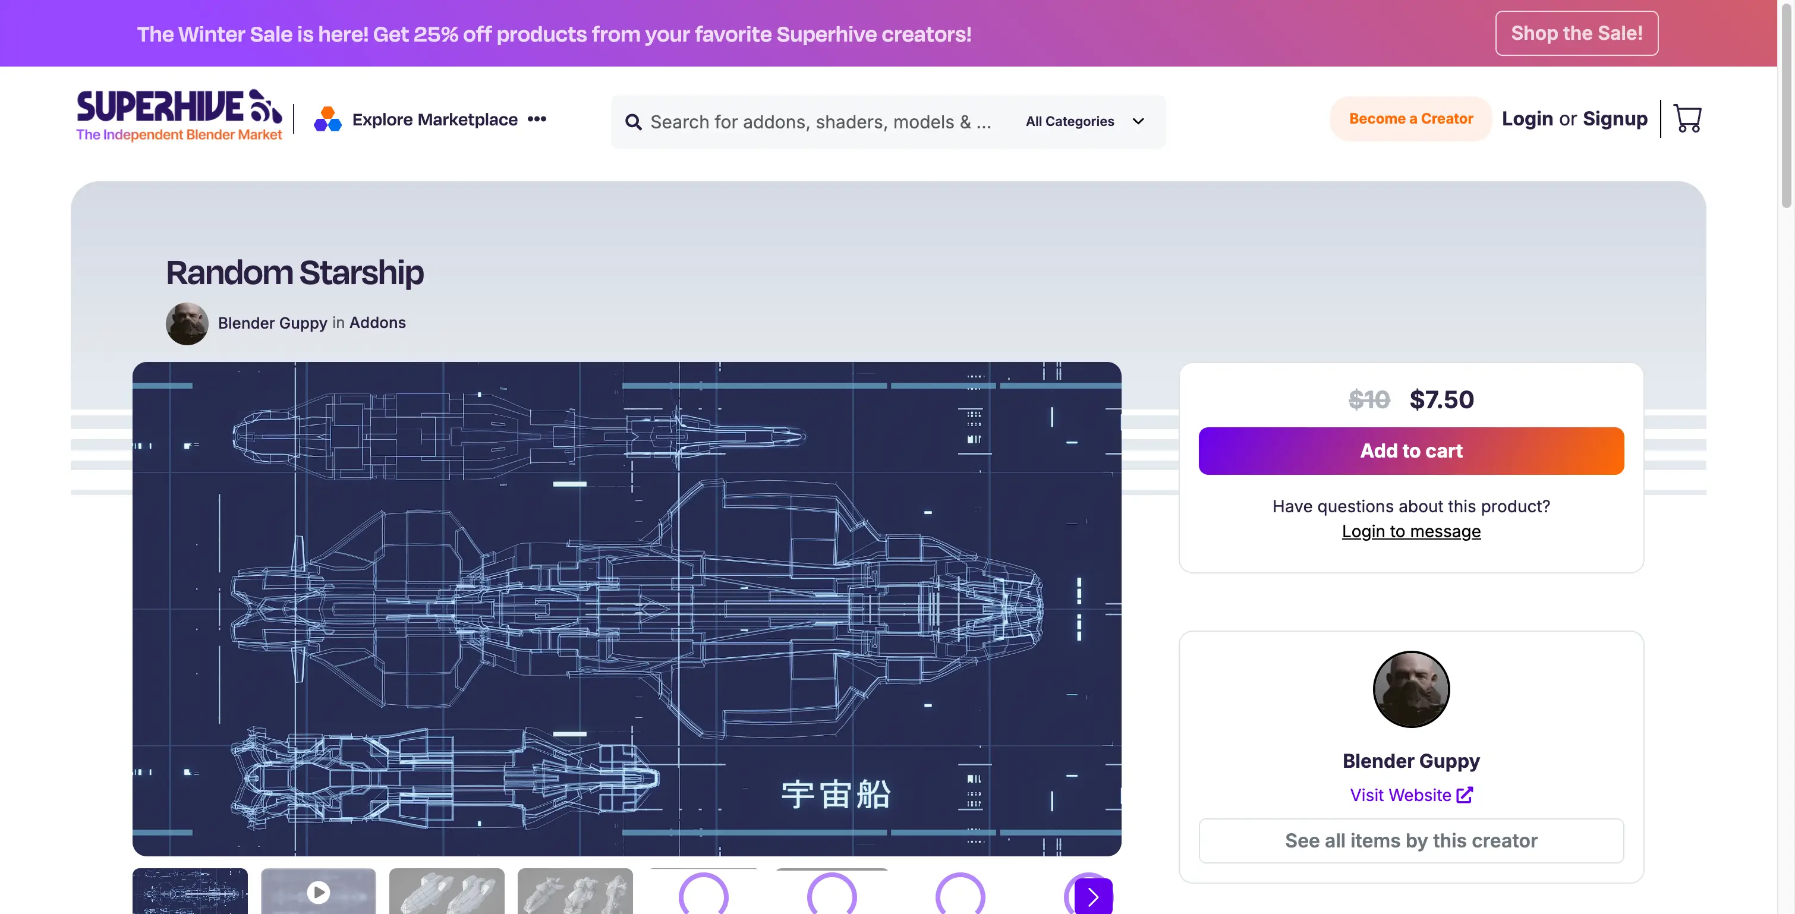Screen dimensions: 1795x914
Task: Click the three-dot overflow menu beside Explore Marketplace
Action: 537,118
